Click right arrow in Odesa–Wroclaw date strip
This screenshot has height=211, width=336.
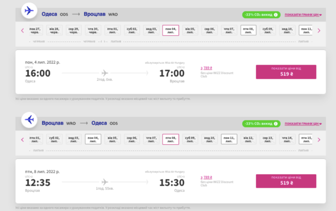coord(319,31)
